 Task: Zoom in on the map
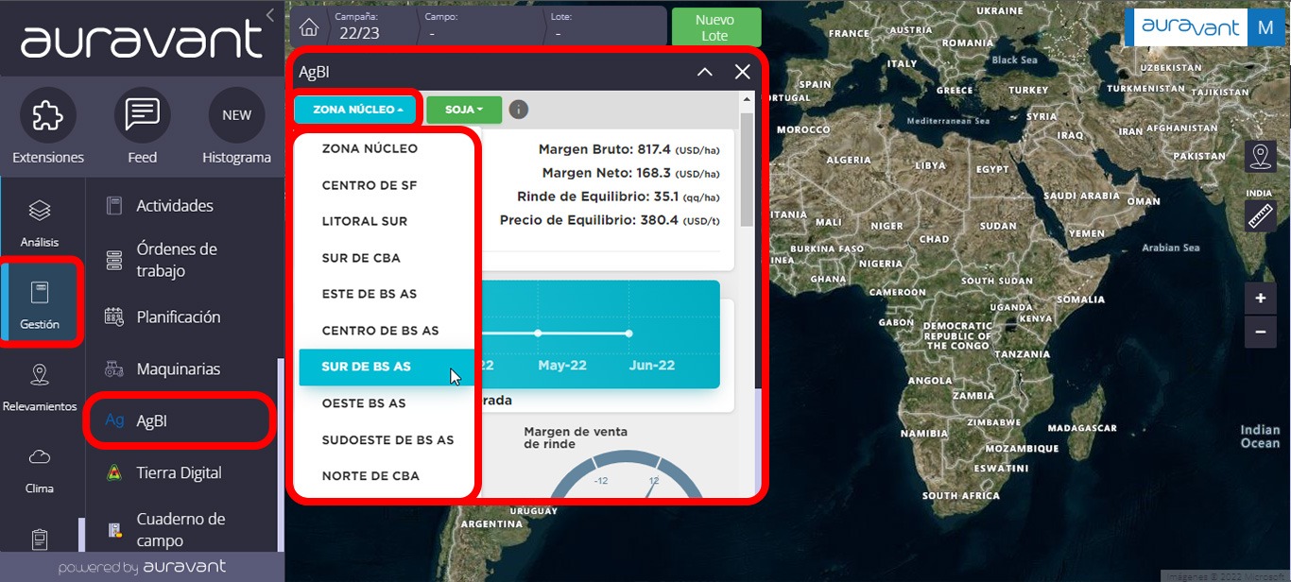tap(1261, 299)
